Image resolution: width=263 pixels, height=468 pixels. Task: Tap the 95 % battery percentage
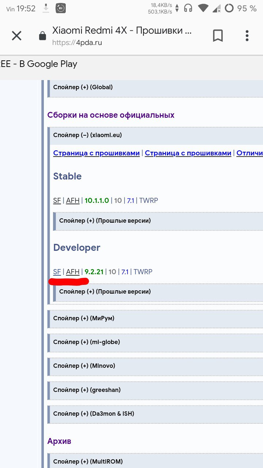247,8
